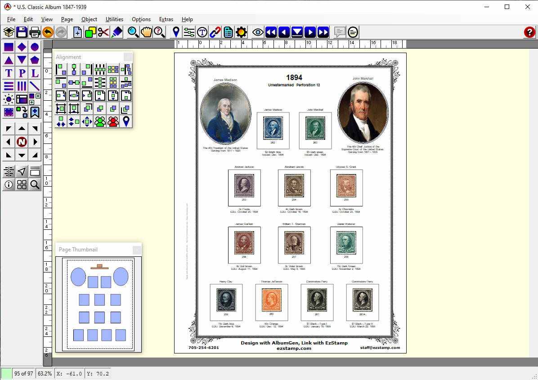Open settings via the gear icon
This screenshot has height=380, width=538.
(x=241, y=32)
